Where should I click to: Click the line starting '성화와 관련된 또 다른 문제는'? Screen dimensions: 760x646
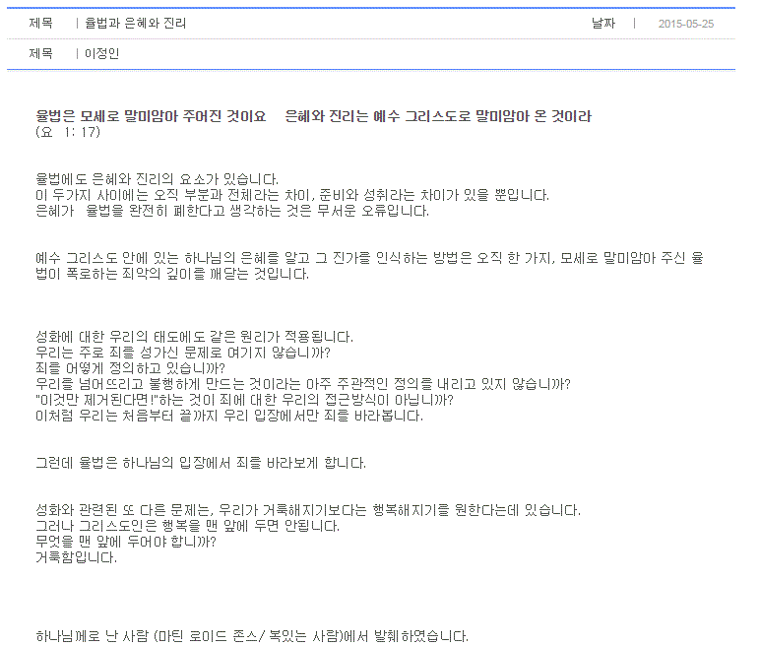pos(308,510)
